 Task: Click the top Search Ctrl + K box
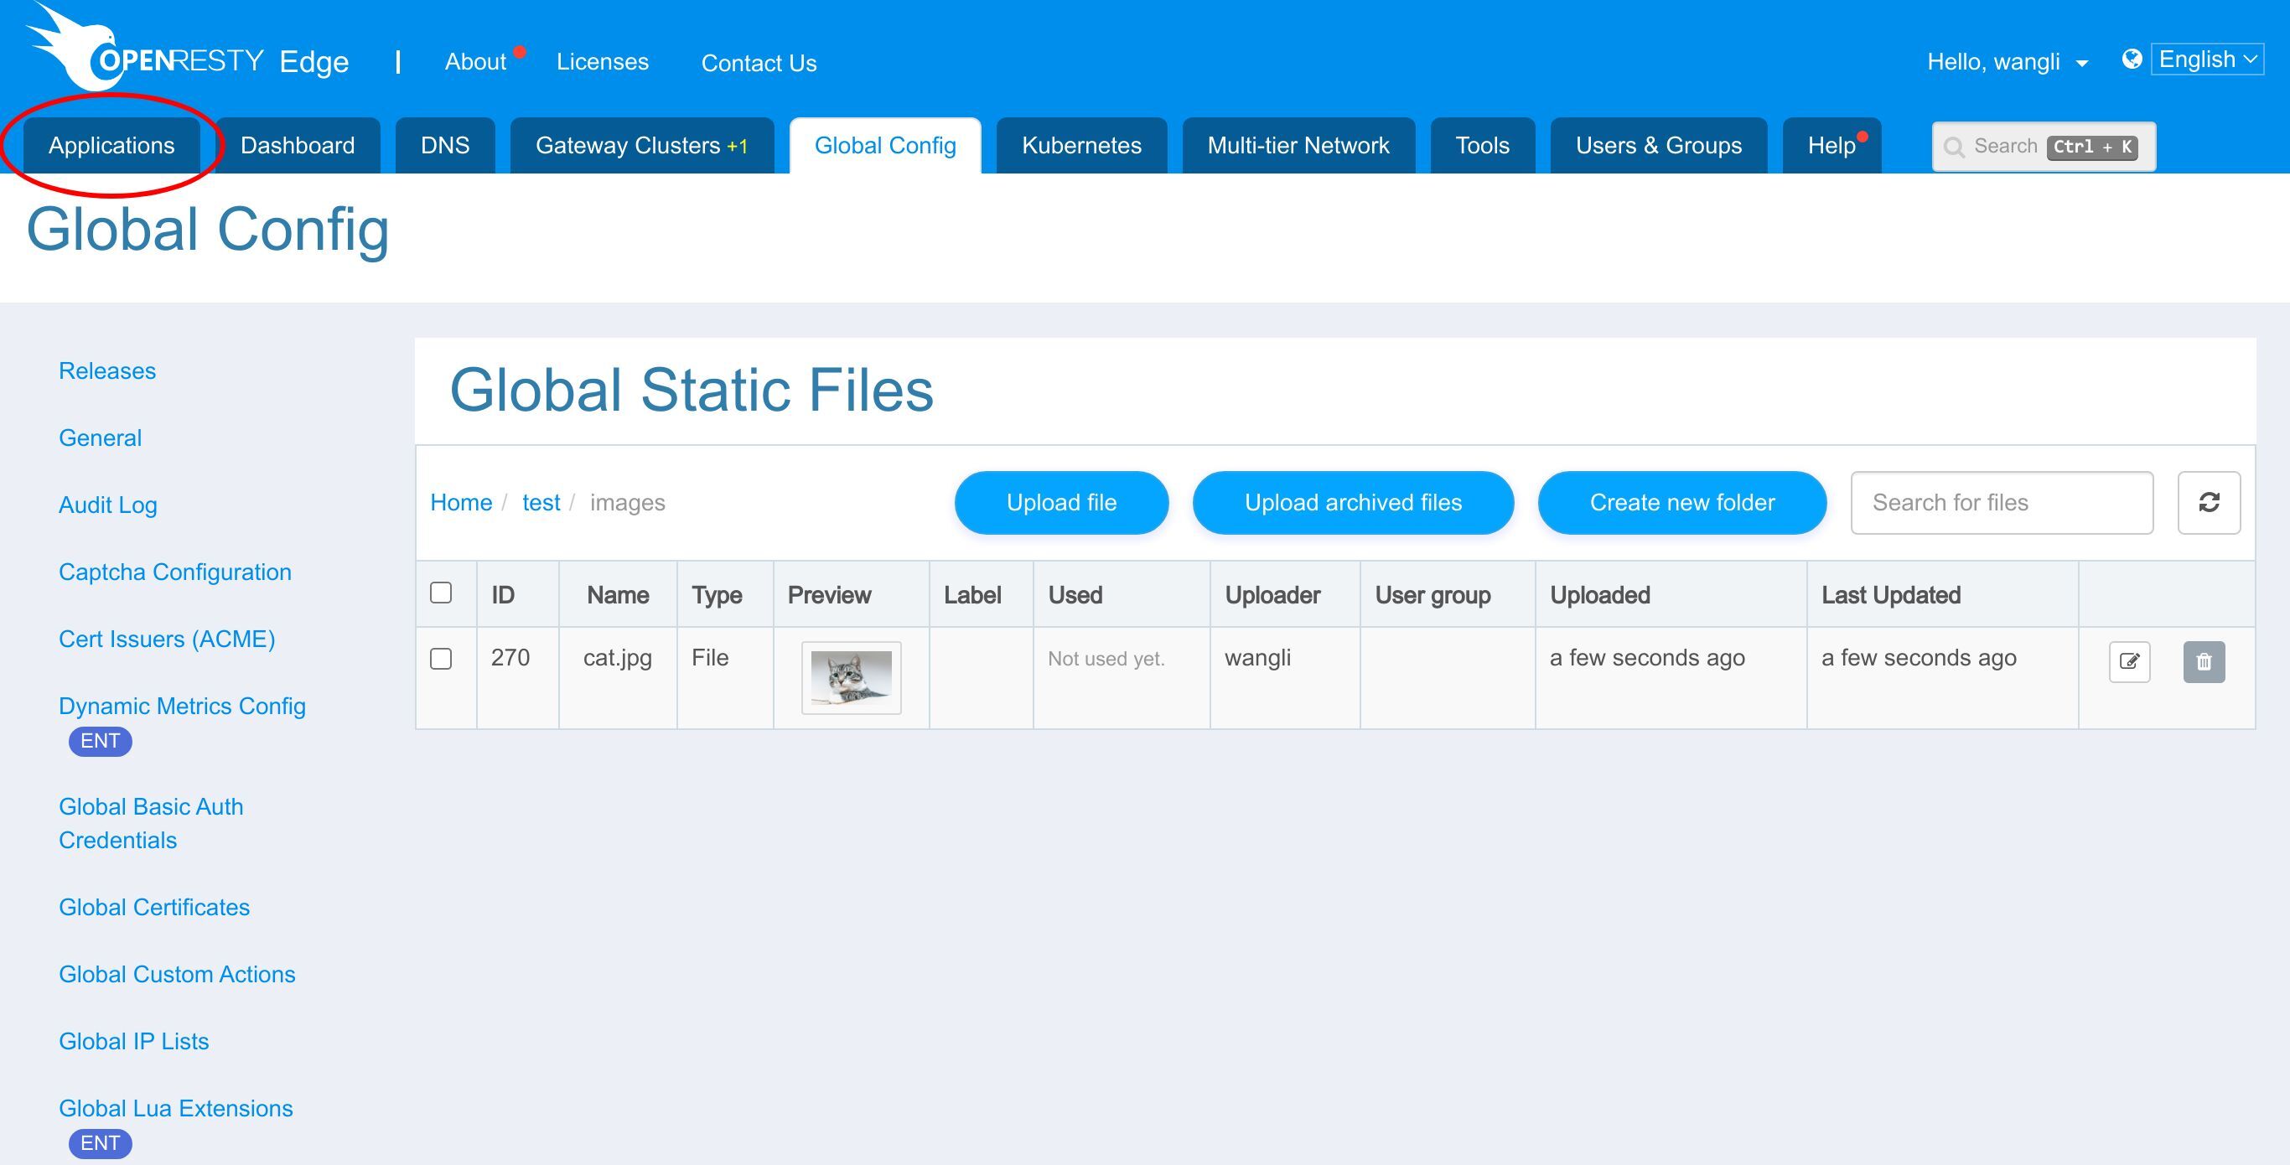[2044, 147]
